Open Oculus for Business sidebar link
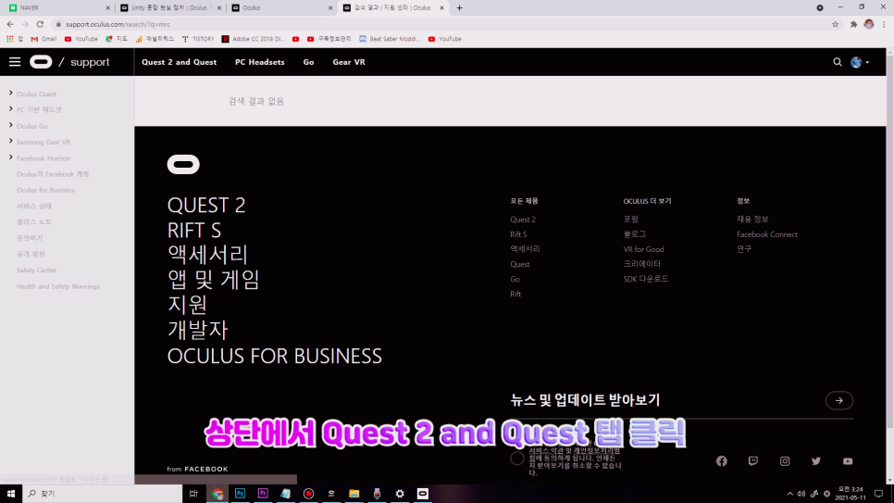The height and width of the screenshot is (503, 894). [x=45, y=190]
